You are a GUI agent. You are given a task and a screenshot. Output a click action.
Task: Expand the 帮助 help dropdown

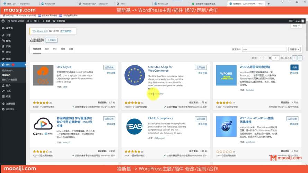coord(296,26)
